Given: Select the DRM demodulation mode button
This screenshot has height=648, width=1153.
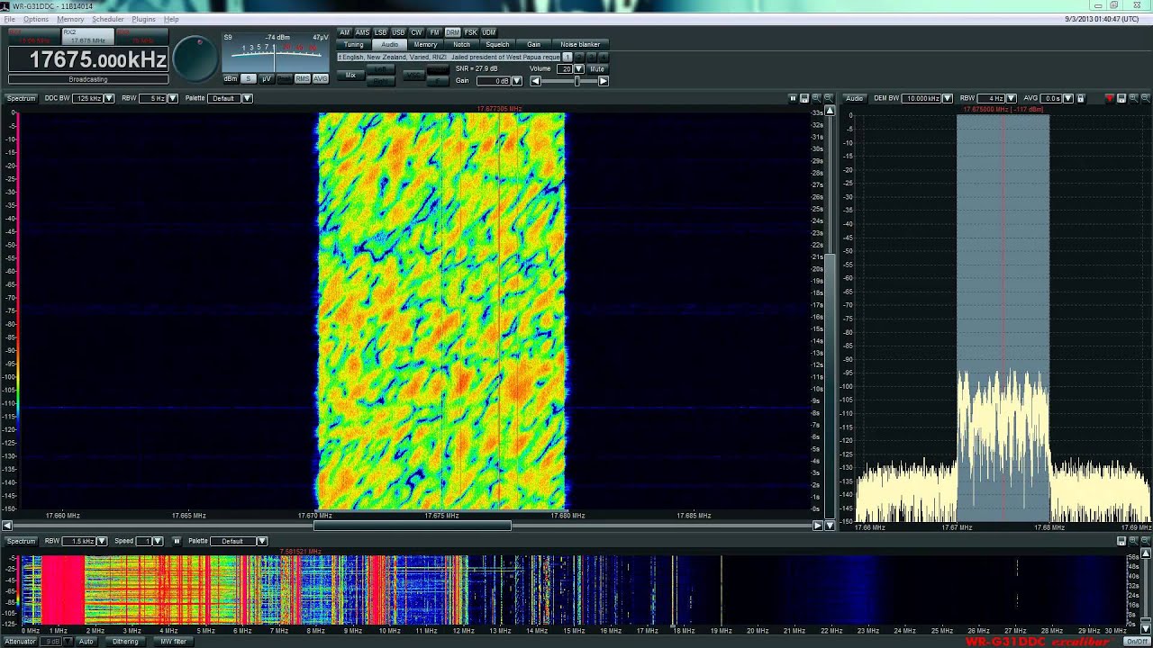Looking at the screenshot, I should point(452,32).
